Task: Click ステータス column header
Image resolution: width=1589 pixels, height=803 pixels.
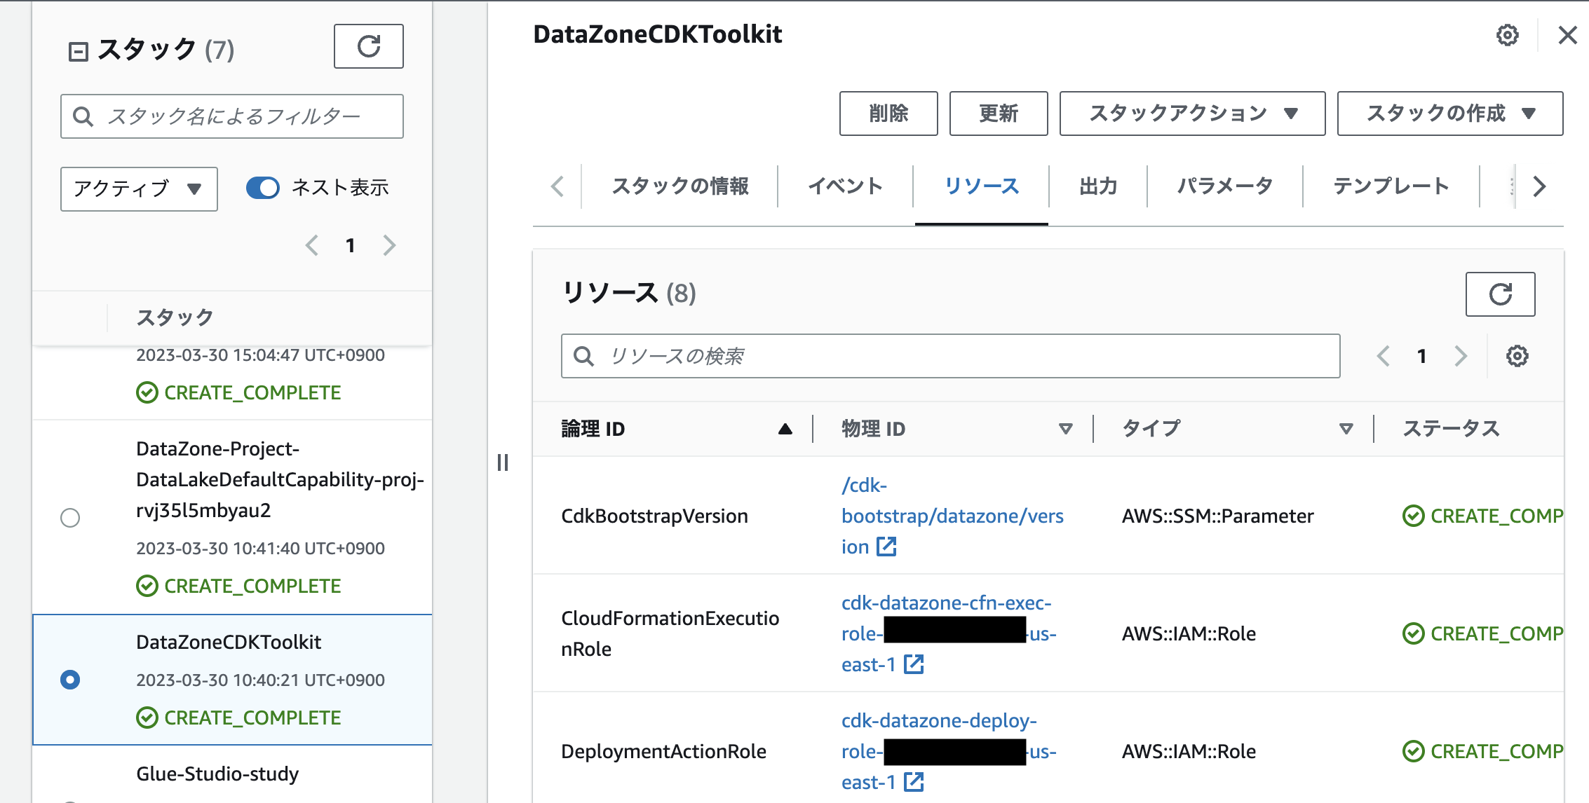Action: pos(1450,429)
